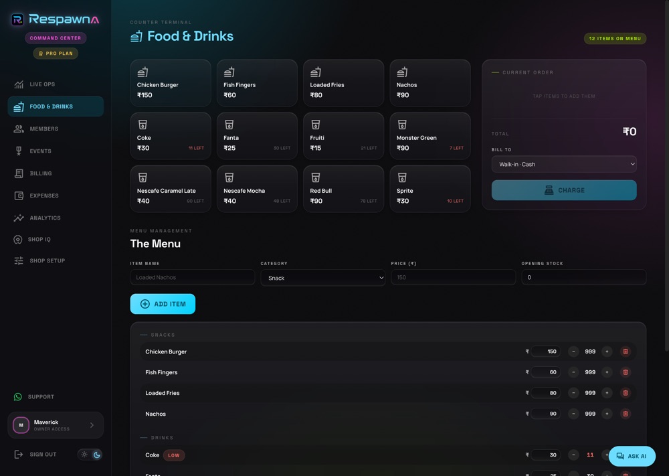
Task: Click the Respawn logo icon
Action: point(17,19)
